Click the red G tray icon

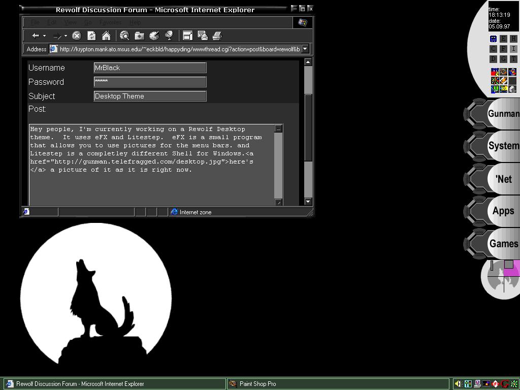click(x=505, y=384)
